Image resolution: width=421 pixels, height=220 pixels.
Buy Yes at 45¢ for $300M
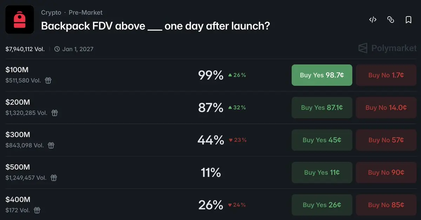point(322,140)
